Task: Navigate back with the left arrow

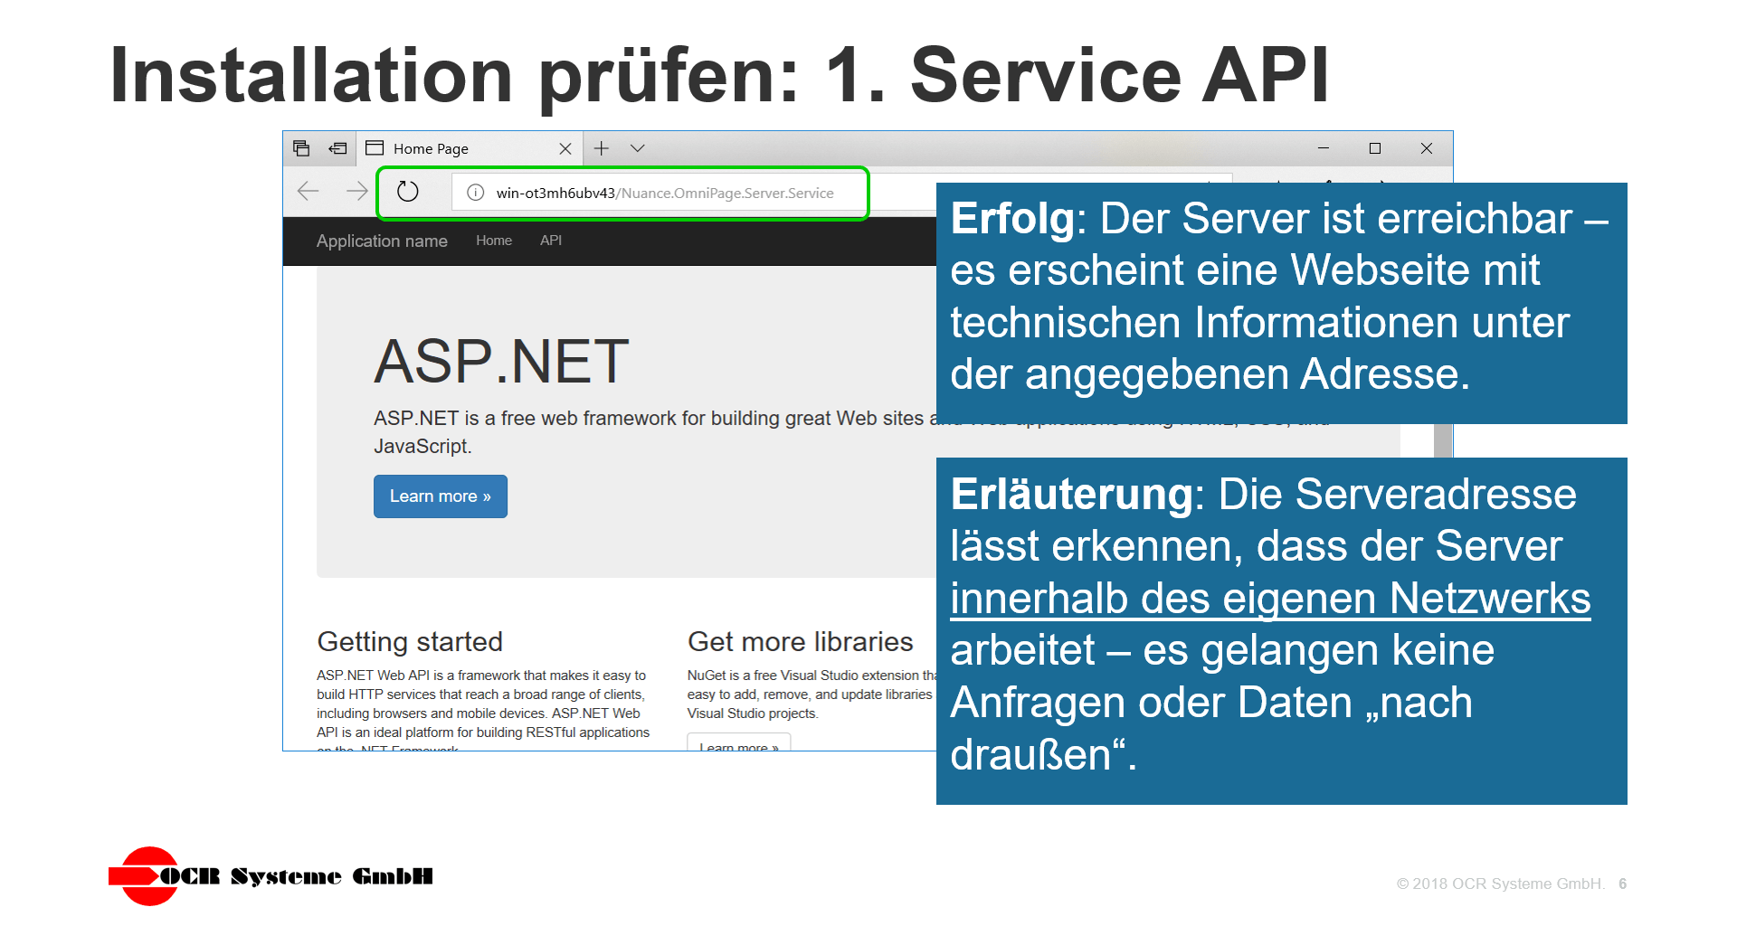Action: tap(308, 192)
